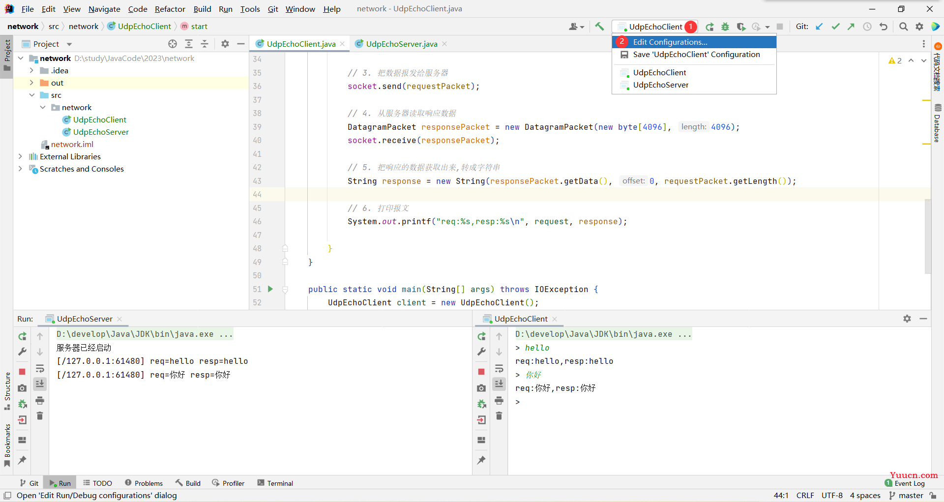The height and width of the screenshot is (502, 944).
Task: Run with coverage icon in toolbar
Action: point(741,27)
